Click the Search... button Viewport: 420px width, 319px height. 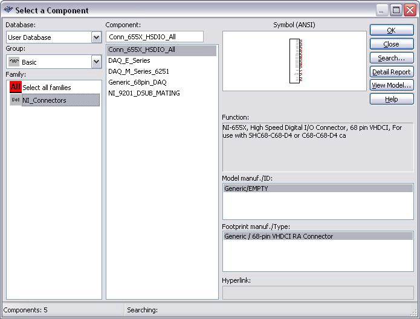[x=391, y=58]
